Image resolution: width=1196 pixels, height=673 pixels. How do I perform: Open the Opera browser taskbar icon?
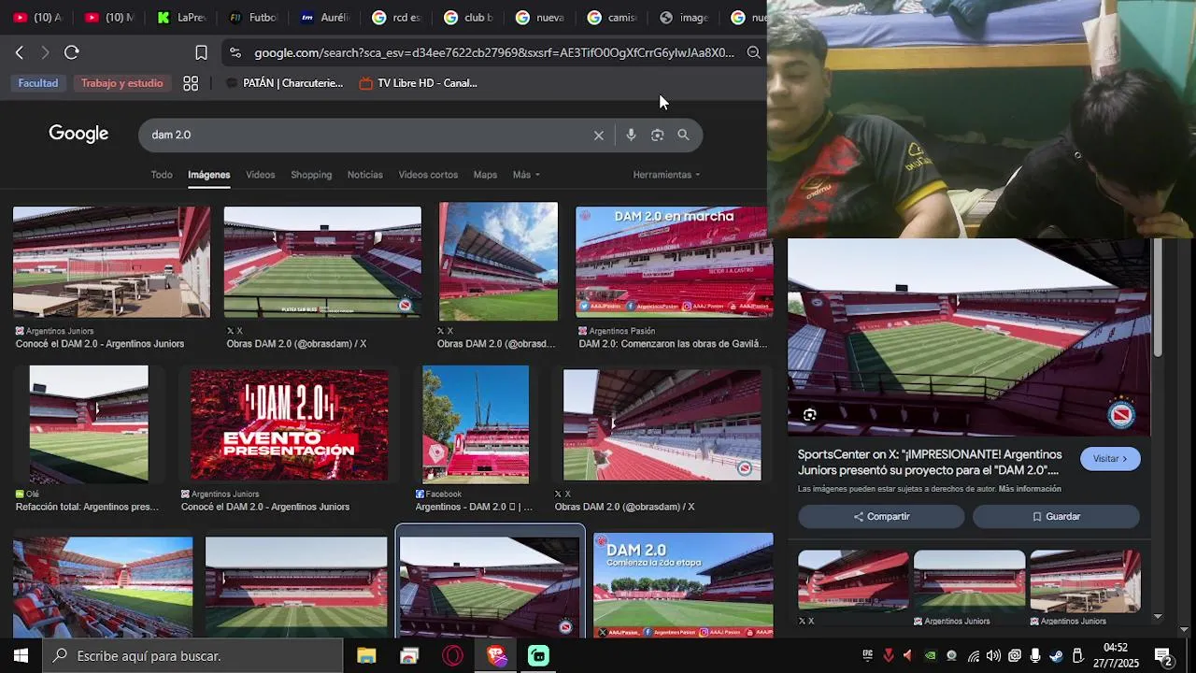pyautogui.click(x=453, y=656)
